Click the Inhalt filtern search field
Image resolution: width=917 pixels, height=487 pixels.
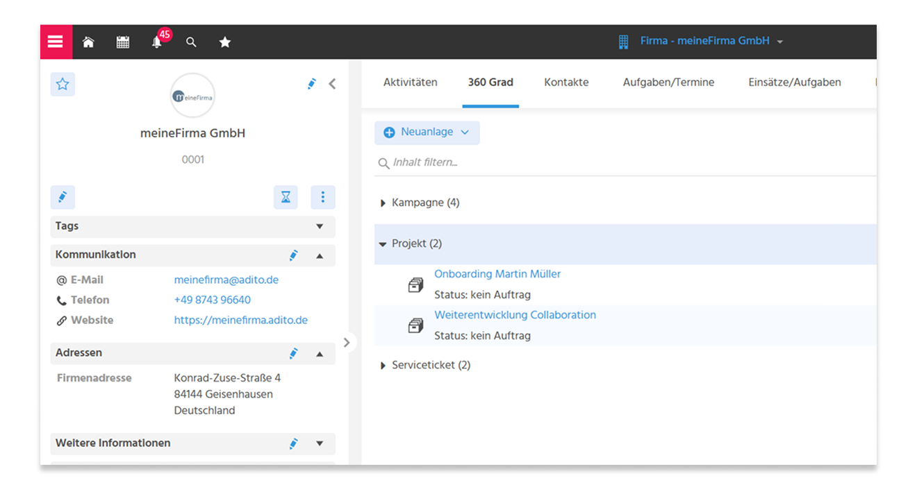pos(625,163)
